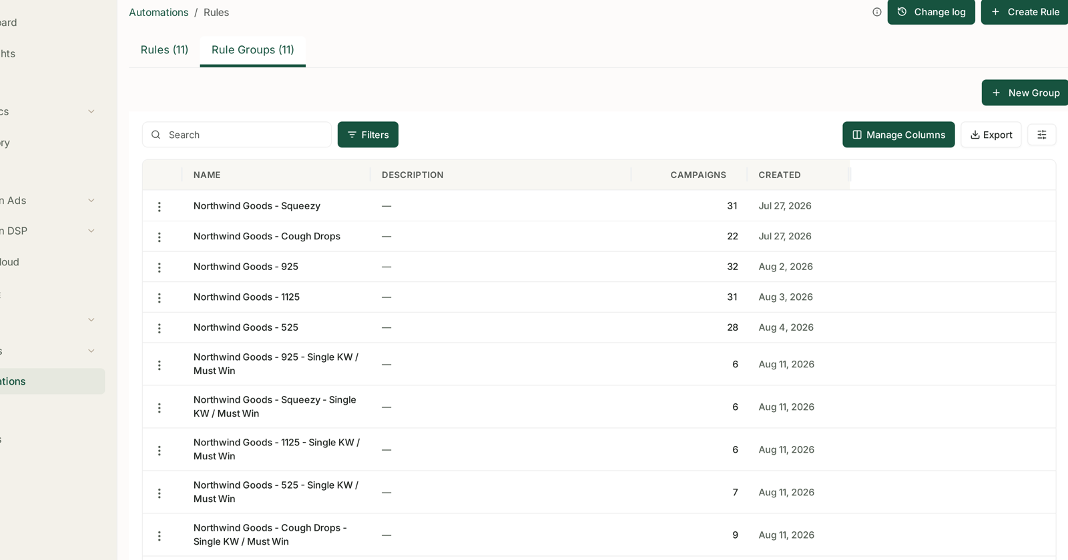Image resolution: width=1068 pixels, height=560 pixels.
Task: Click the 'Aug 2, 2026' created date
Action: click(x=786, y=267)
